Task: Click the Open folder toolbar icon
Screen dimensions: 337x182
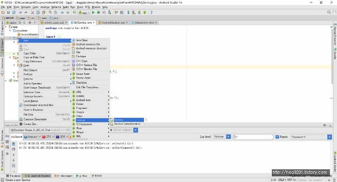Action: 3,13
